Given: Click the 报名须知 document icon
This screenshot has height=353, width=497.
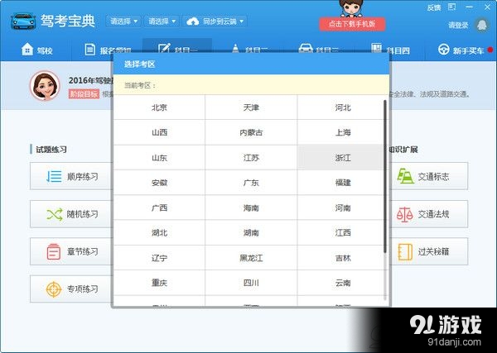Looking at the screenshot, I should pos(89,50).
